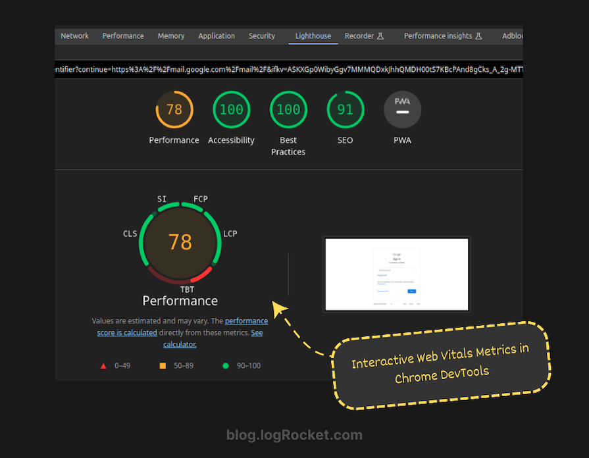
Task: Click the Performance gauge showing 78
Action: (174, 109)
